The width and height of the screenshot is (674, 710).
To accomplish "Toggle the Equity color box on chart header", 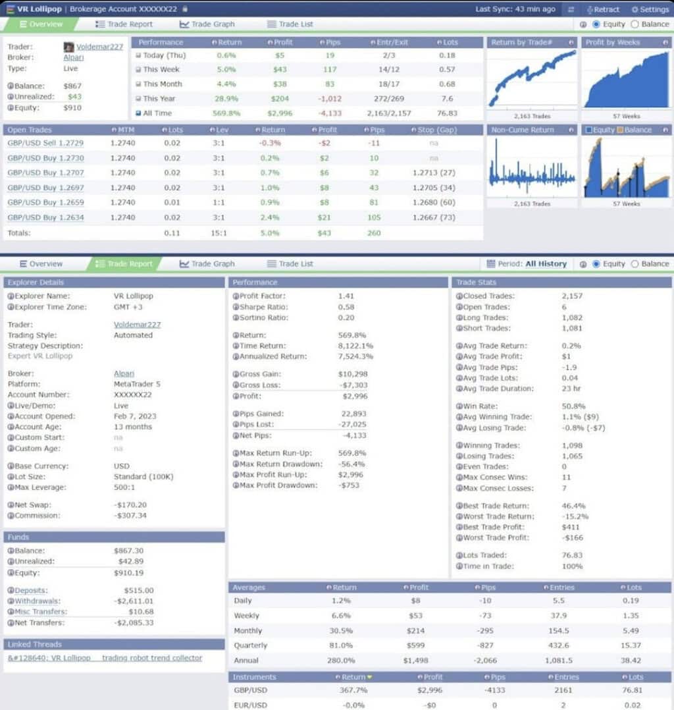I will pos(588,130).
